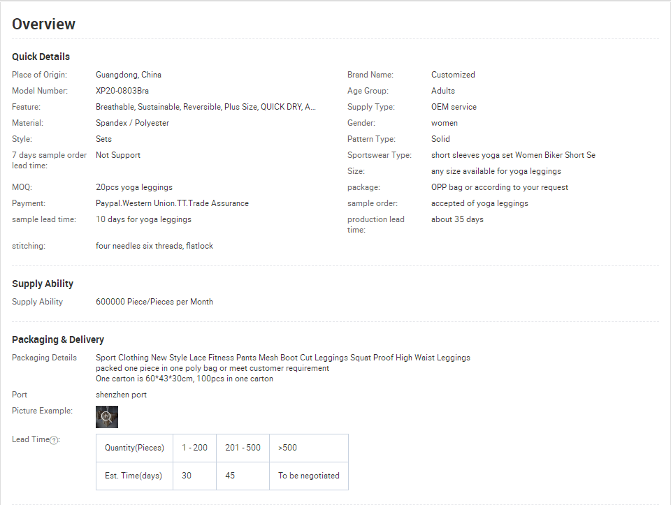Click the shenzhen port value
Image resolution: width=671 pixels, height=505 pixels.
121,395
